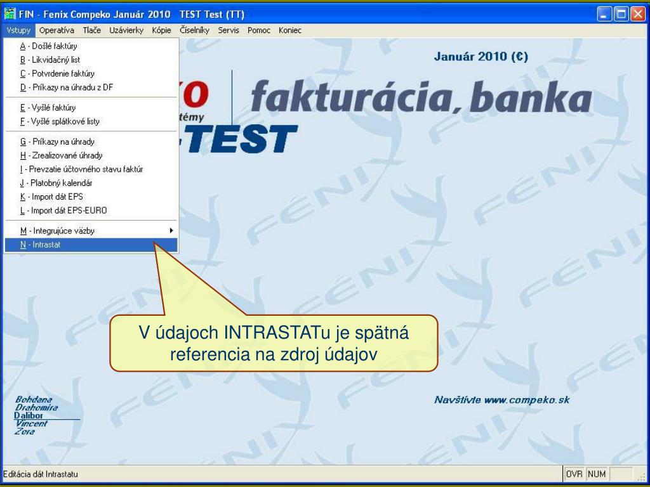
Task: Click the FIN application icon in title bar
Action: pos(10,14)
